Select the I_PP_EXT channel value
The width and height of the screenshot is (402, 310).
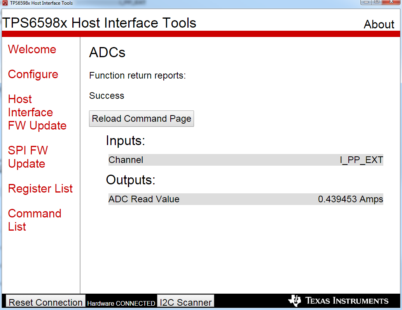pos(362,160)
